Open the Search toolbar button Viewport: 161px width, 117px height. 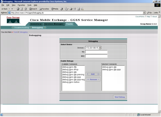(33, 9)
